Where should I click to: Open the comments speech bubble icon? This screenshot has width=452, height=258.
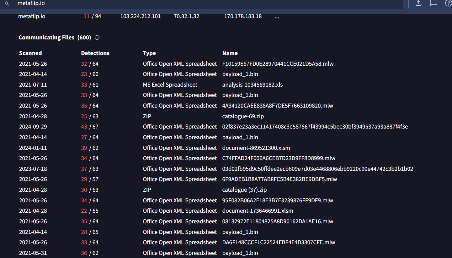(433, 3)
